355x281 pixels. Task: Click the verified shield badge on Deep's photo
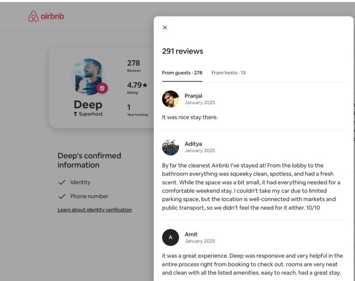click(102, 88)
